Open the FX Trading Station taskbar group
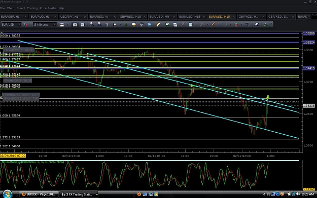 click(79, 194)
